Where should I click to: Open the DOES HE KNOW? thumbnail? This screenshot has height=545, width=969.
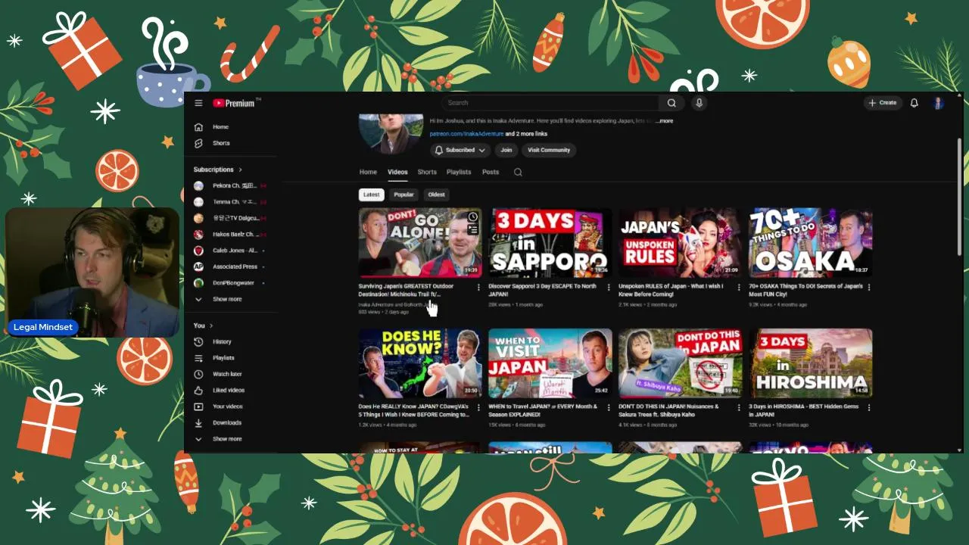click(420, 363)
